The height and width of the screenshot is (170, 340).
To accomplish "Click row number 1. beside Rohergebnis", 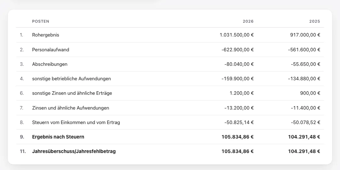I will point(21,35).
